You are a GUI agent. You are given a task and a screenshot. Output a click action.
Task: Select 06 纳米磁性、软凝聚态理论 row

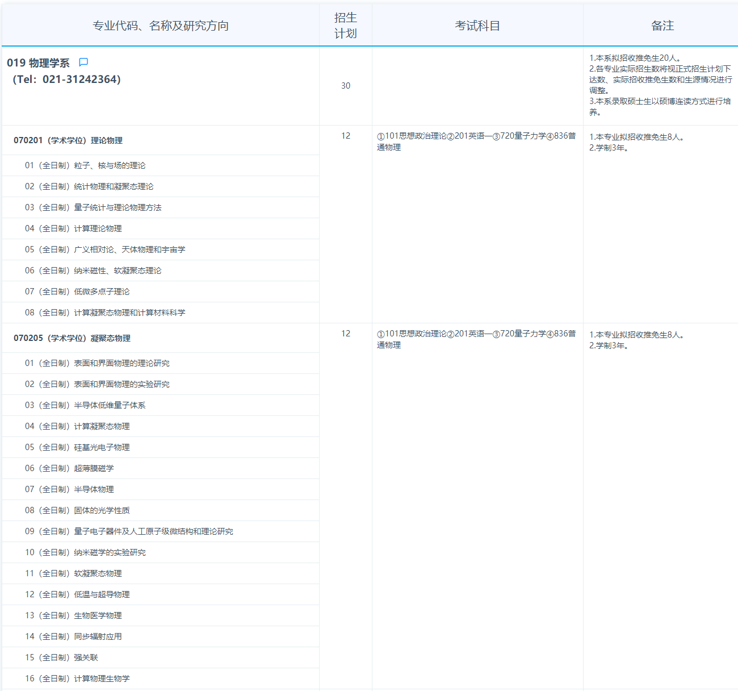pyautogui.click(x=93, y=270)
